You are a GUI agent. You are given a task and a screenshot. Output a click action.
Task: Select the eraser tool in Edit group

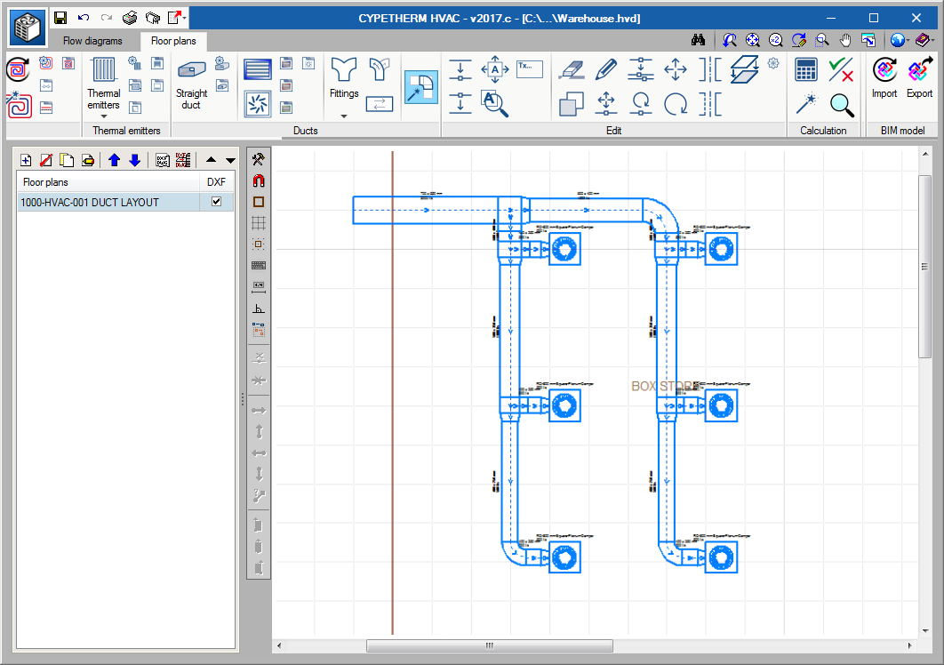pos(571,69)
